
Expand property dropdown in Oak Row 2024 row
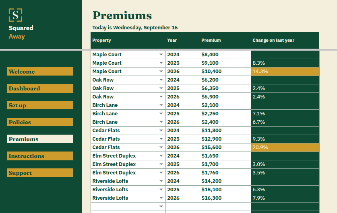click(161, 80)
